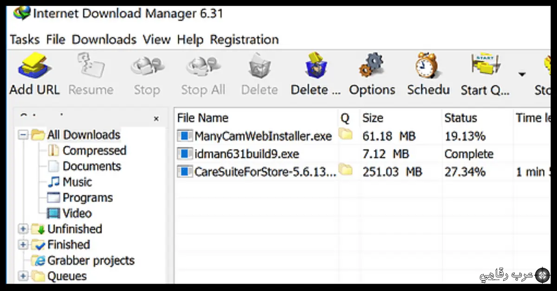Select the ManyCamWebInstaller.exe download row
This screenshot has height=291, width=557.
(263, 136)
